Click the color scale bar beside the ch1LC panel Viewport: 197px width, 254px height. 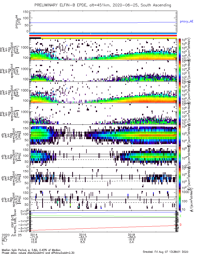[179, 157]
